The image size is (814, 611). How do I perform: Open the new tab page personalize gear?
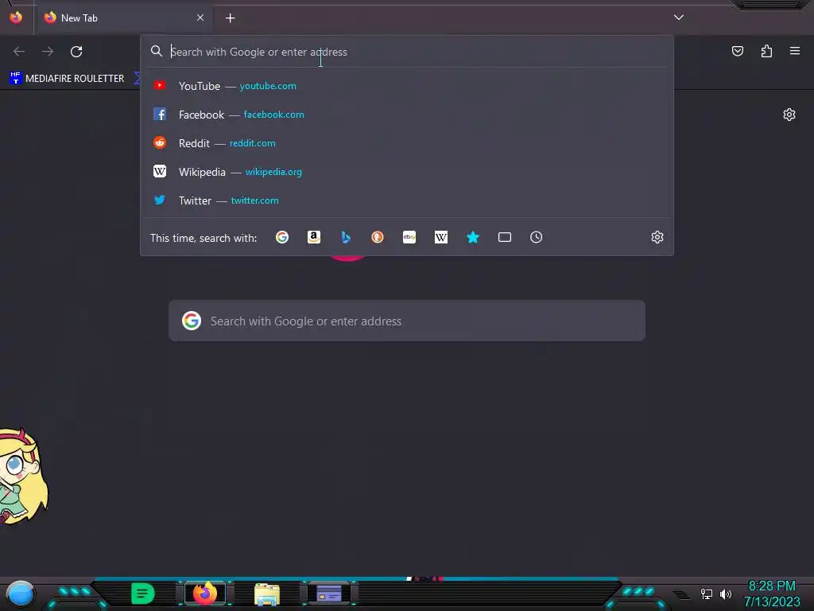[x=789, y=115]
